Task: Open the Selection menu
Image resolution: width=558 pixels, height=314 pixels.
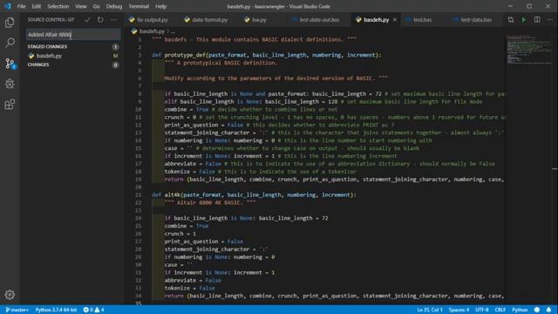Action: click(x=58, y=6)
